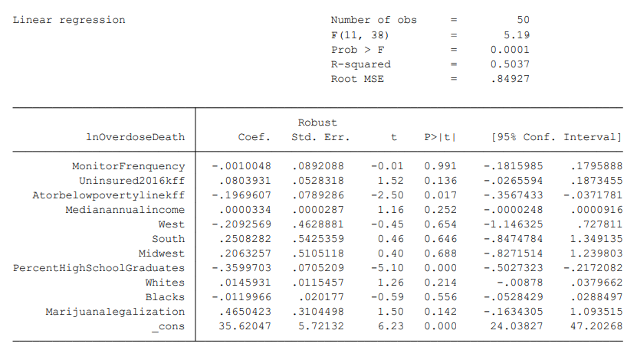The height and width of the screenshot is (350, 637).
Task: Select the 'P>|t|' column header
Action: tap(440, 138)
